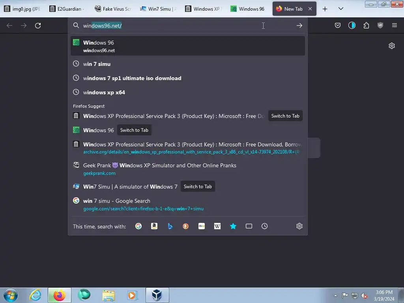Viewport: 404px width, 303px height.
Task: Go forward with the right arrow
Action: [24, 26]
